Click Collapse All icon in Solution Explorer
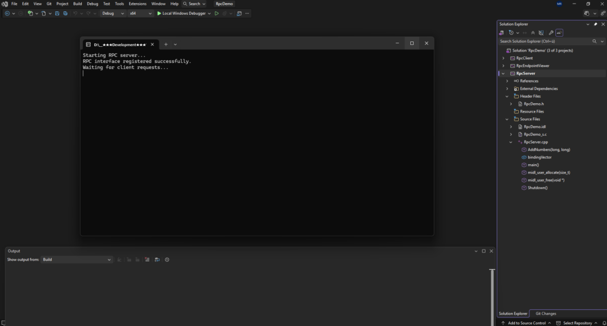 coord(533,33)
